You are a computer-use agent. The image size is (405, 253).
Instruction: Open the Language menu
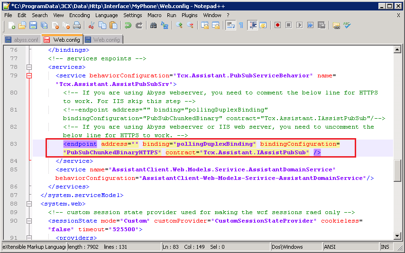pyautogui.click(x=106, y=15)
